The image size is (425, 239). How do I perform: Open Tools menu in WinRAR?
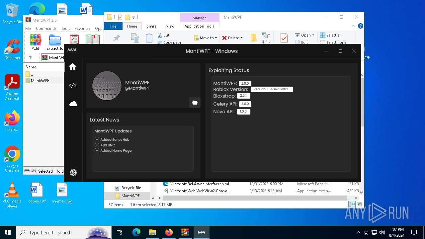pyautogui.click(x=65, y=29)
